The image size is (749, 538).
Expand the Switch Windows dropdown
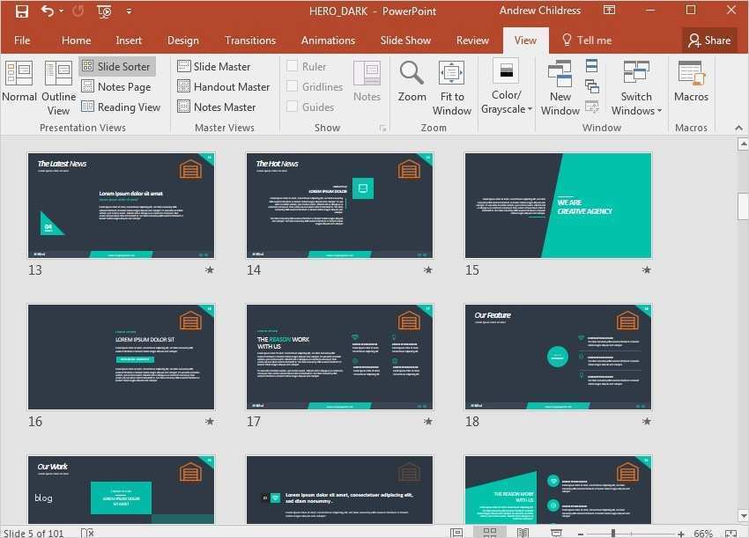(635, 110)
